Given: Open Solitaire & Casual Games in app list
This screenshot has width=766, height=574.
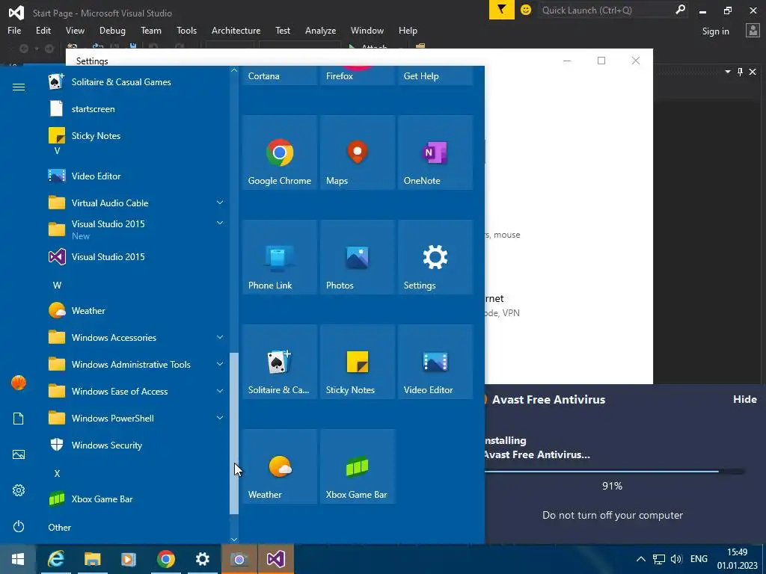Looking at the screenshot, I should pyautogui.click(x=136, y=82).
